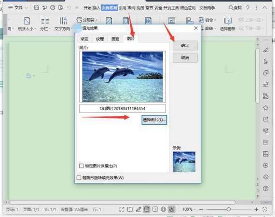Viewport: 275px width, 217px height.
Task: Switch to the 纹理 texture tab
Action: tap(100, 39)
